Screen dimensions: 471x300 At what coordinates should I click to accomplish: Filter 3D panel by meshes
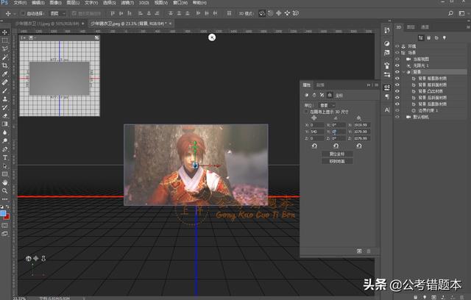pos(428,37)
